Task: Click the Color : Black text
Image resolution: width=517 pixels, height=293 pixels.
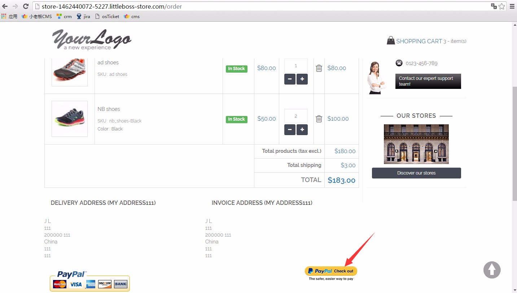Action: (x=110, y=129)
